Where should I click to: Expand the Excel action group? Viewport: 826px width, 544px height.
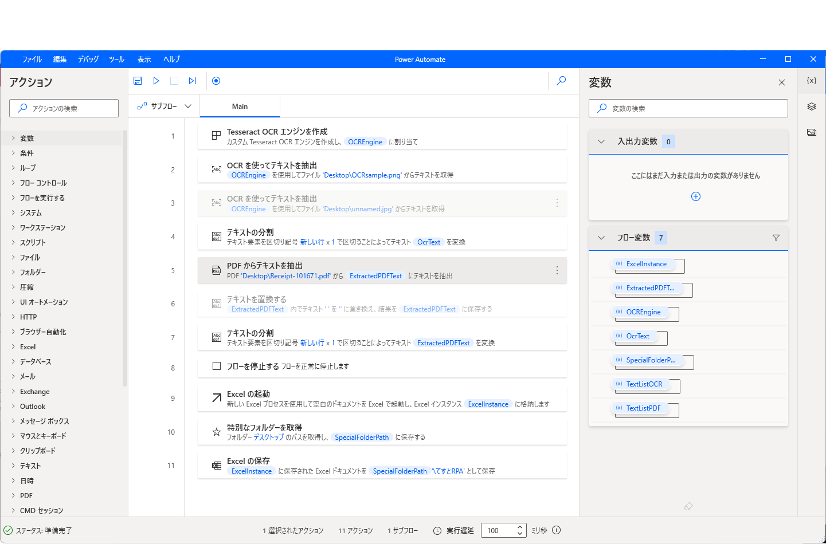tap(13, 346)
